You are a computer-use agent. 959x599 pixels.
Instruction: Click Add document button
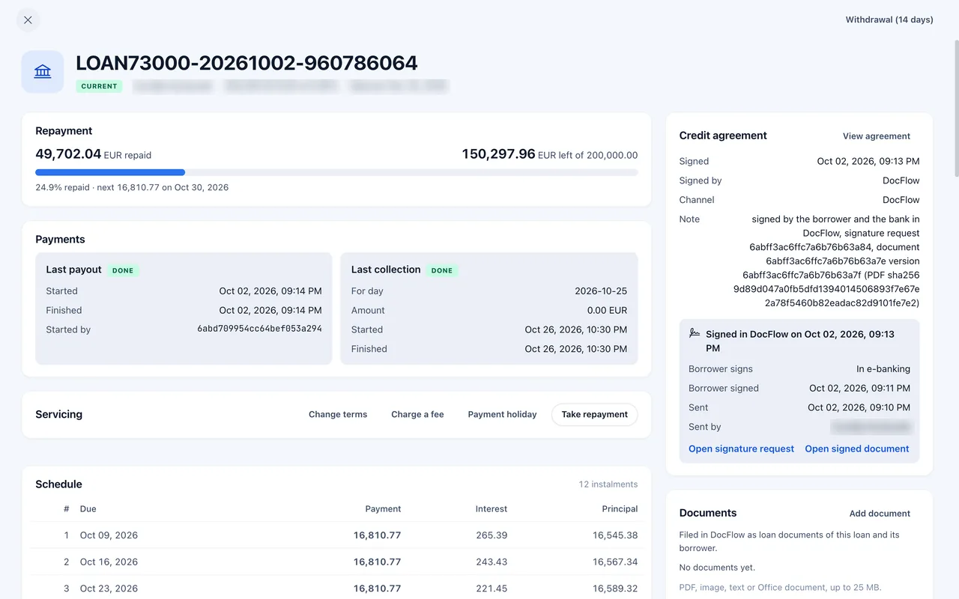pyautogui.click(x=880, y=514)
